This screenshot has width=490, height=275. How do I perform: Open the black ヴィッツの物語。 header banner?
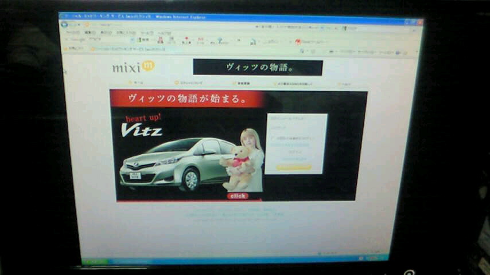click(258, 68)
